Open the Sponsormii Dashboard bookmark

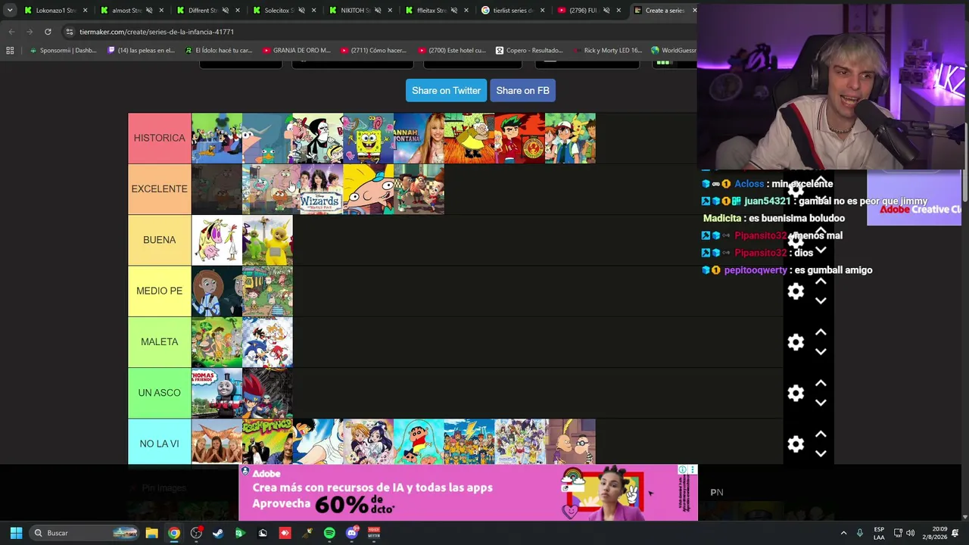63,51
